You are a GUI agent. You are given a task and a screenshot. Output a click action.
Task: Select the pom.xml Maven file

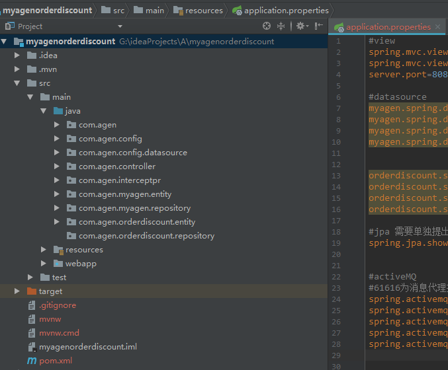pos(56,361)
